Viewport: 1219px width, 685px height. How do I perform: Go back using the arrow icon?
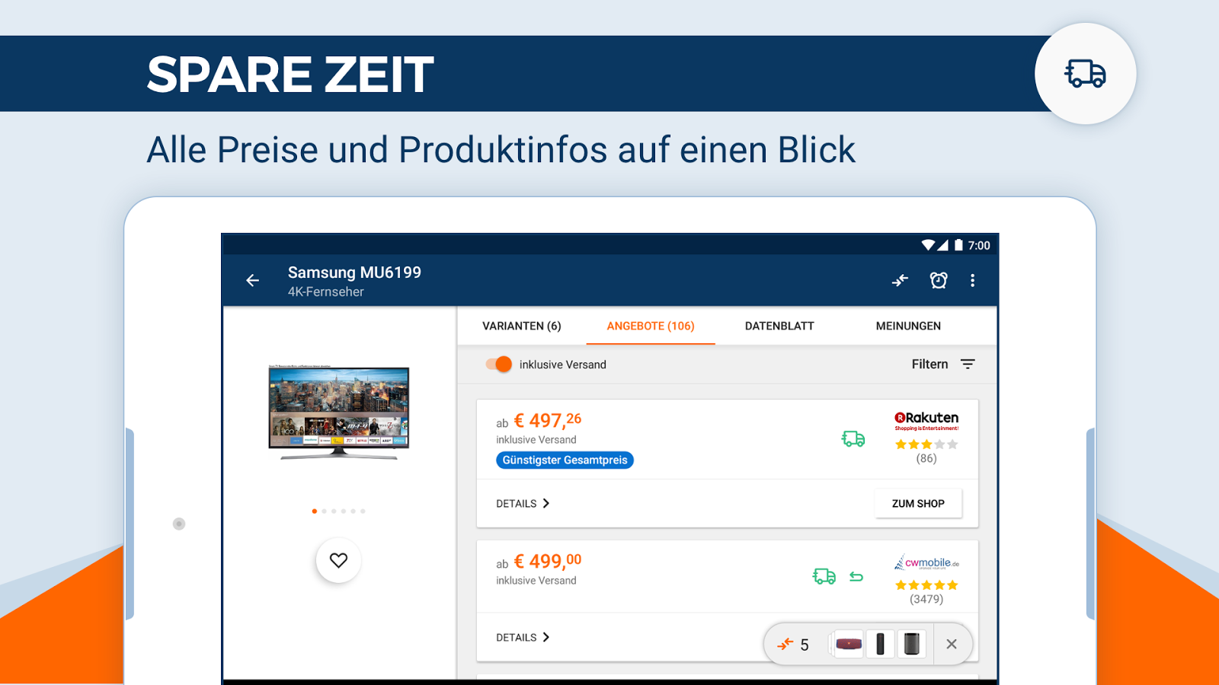pyautogui.click(x=253, y=281)
